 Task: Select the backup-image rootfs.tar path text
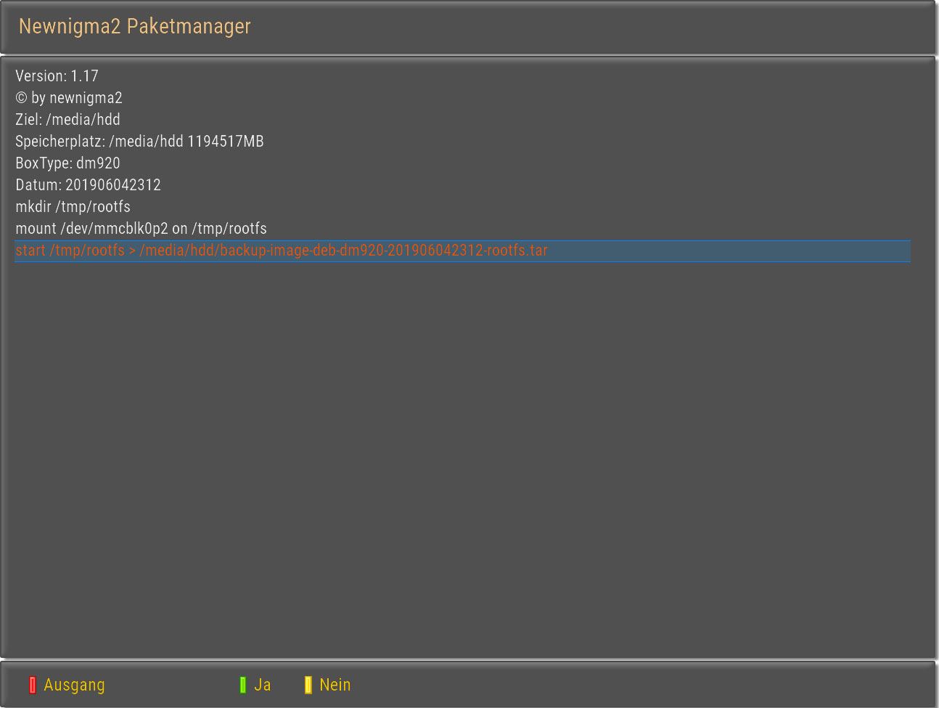(x=343, y=251)
